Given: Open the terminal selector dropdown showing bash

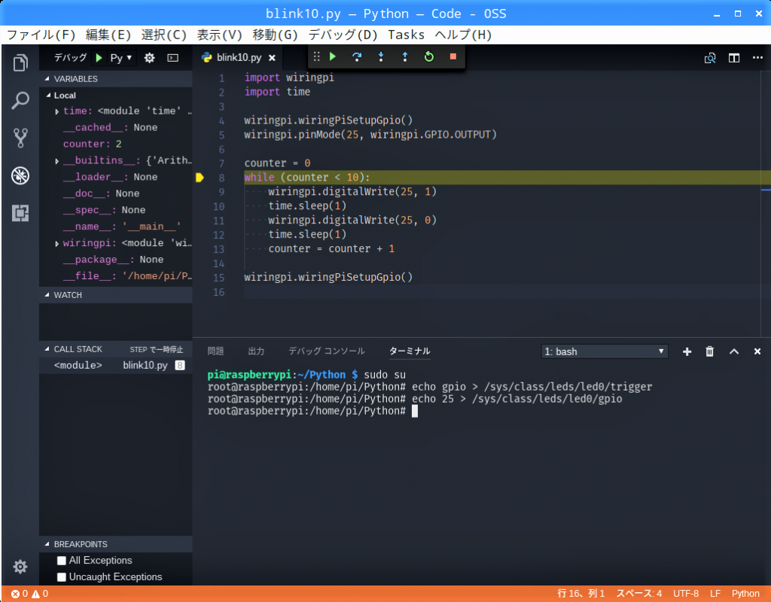Looking at the screenshot, I should (605, 351).
